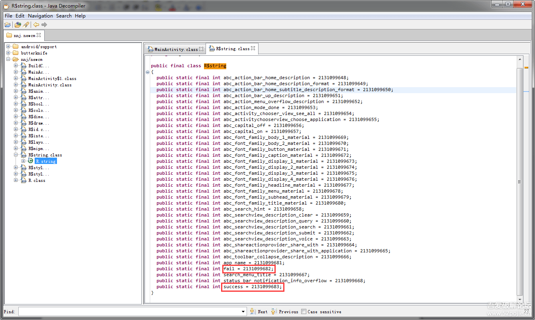The height and width of the screenshot is (320, 535).
Task: Click the R.string green class icon
Action: tap(31, 161)
